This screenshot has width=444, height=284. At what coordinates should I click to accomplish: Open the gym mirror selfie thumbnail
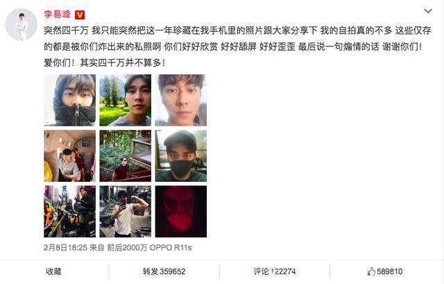click(125, 212)
